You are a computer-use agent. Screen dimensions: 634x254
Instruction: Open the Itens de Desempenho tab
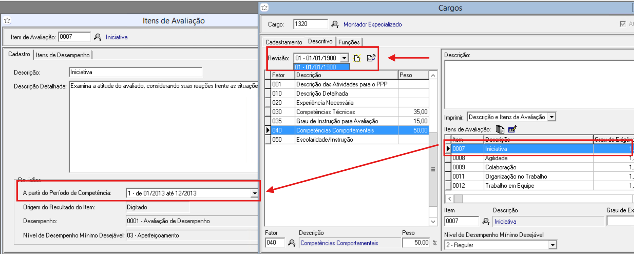[x=63, y=55]
